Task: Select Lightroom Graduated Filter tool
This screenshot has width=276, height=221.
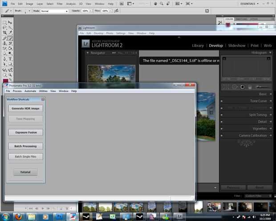Action: [250, 87]
